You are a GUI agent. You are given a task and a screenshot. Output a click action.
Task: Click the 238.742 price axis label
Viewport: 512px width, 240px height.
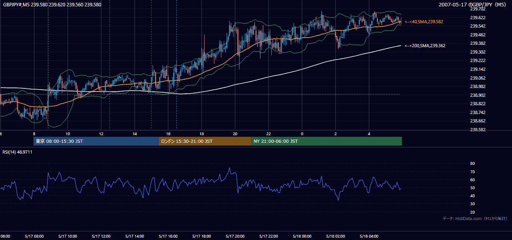click(x=478, y=112)
